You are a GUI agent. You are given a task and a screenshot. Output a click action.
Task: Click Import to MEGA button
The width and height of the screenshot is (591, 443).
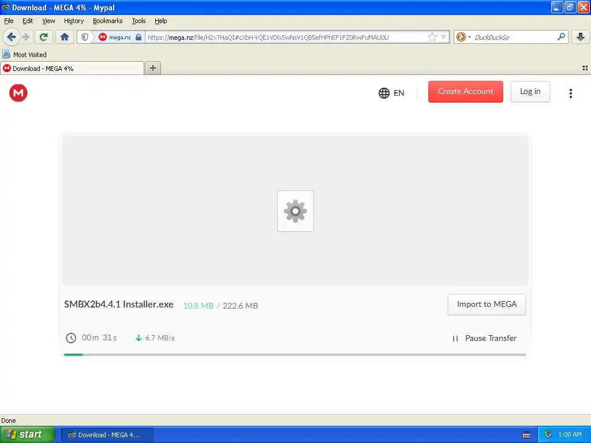pyautogui.click(x=487, y=305)
